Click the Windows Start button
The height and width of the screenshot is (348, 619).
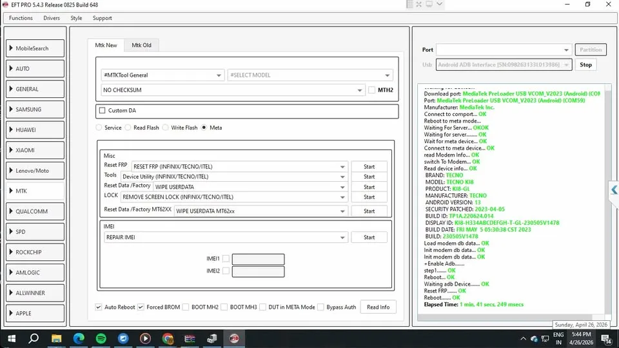coord(11,338)
